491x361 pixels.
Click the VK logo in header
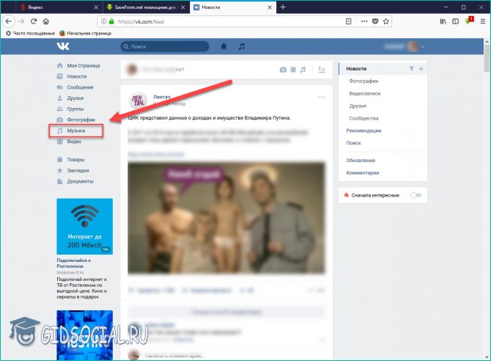coord(63,46)
